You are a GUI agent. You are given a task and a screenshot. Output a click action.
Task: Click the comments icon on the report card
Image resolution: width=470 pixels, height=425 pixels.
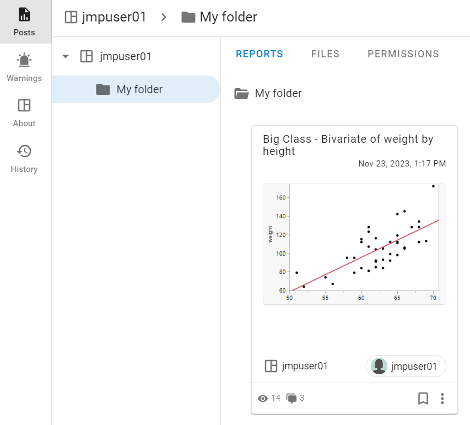point(291,398)
